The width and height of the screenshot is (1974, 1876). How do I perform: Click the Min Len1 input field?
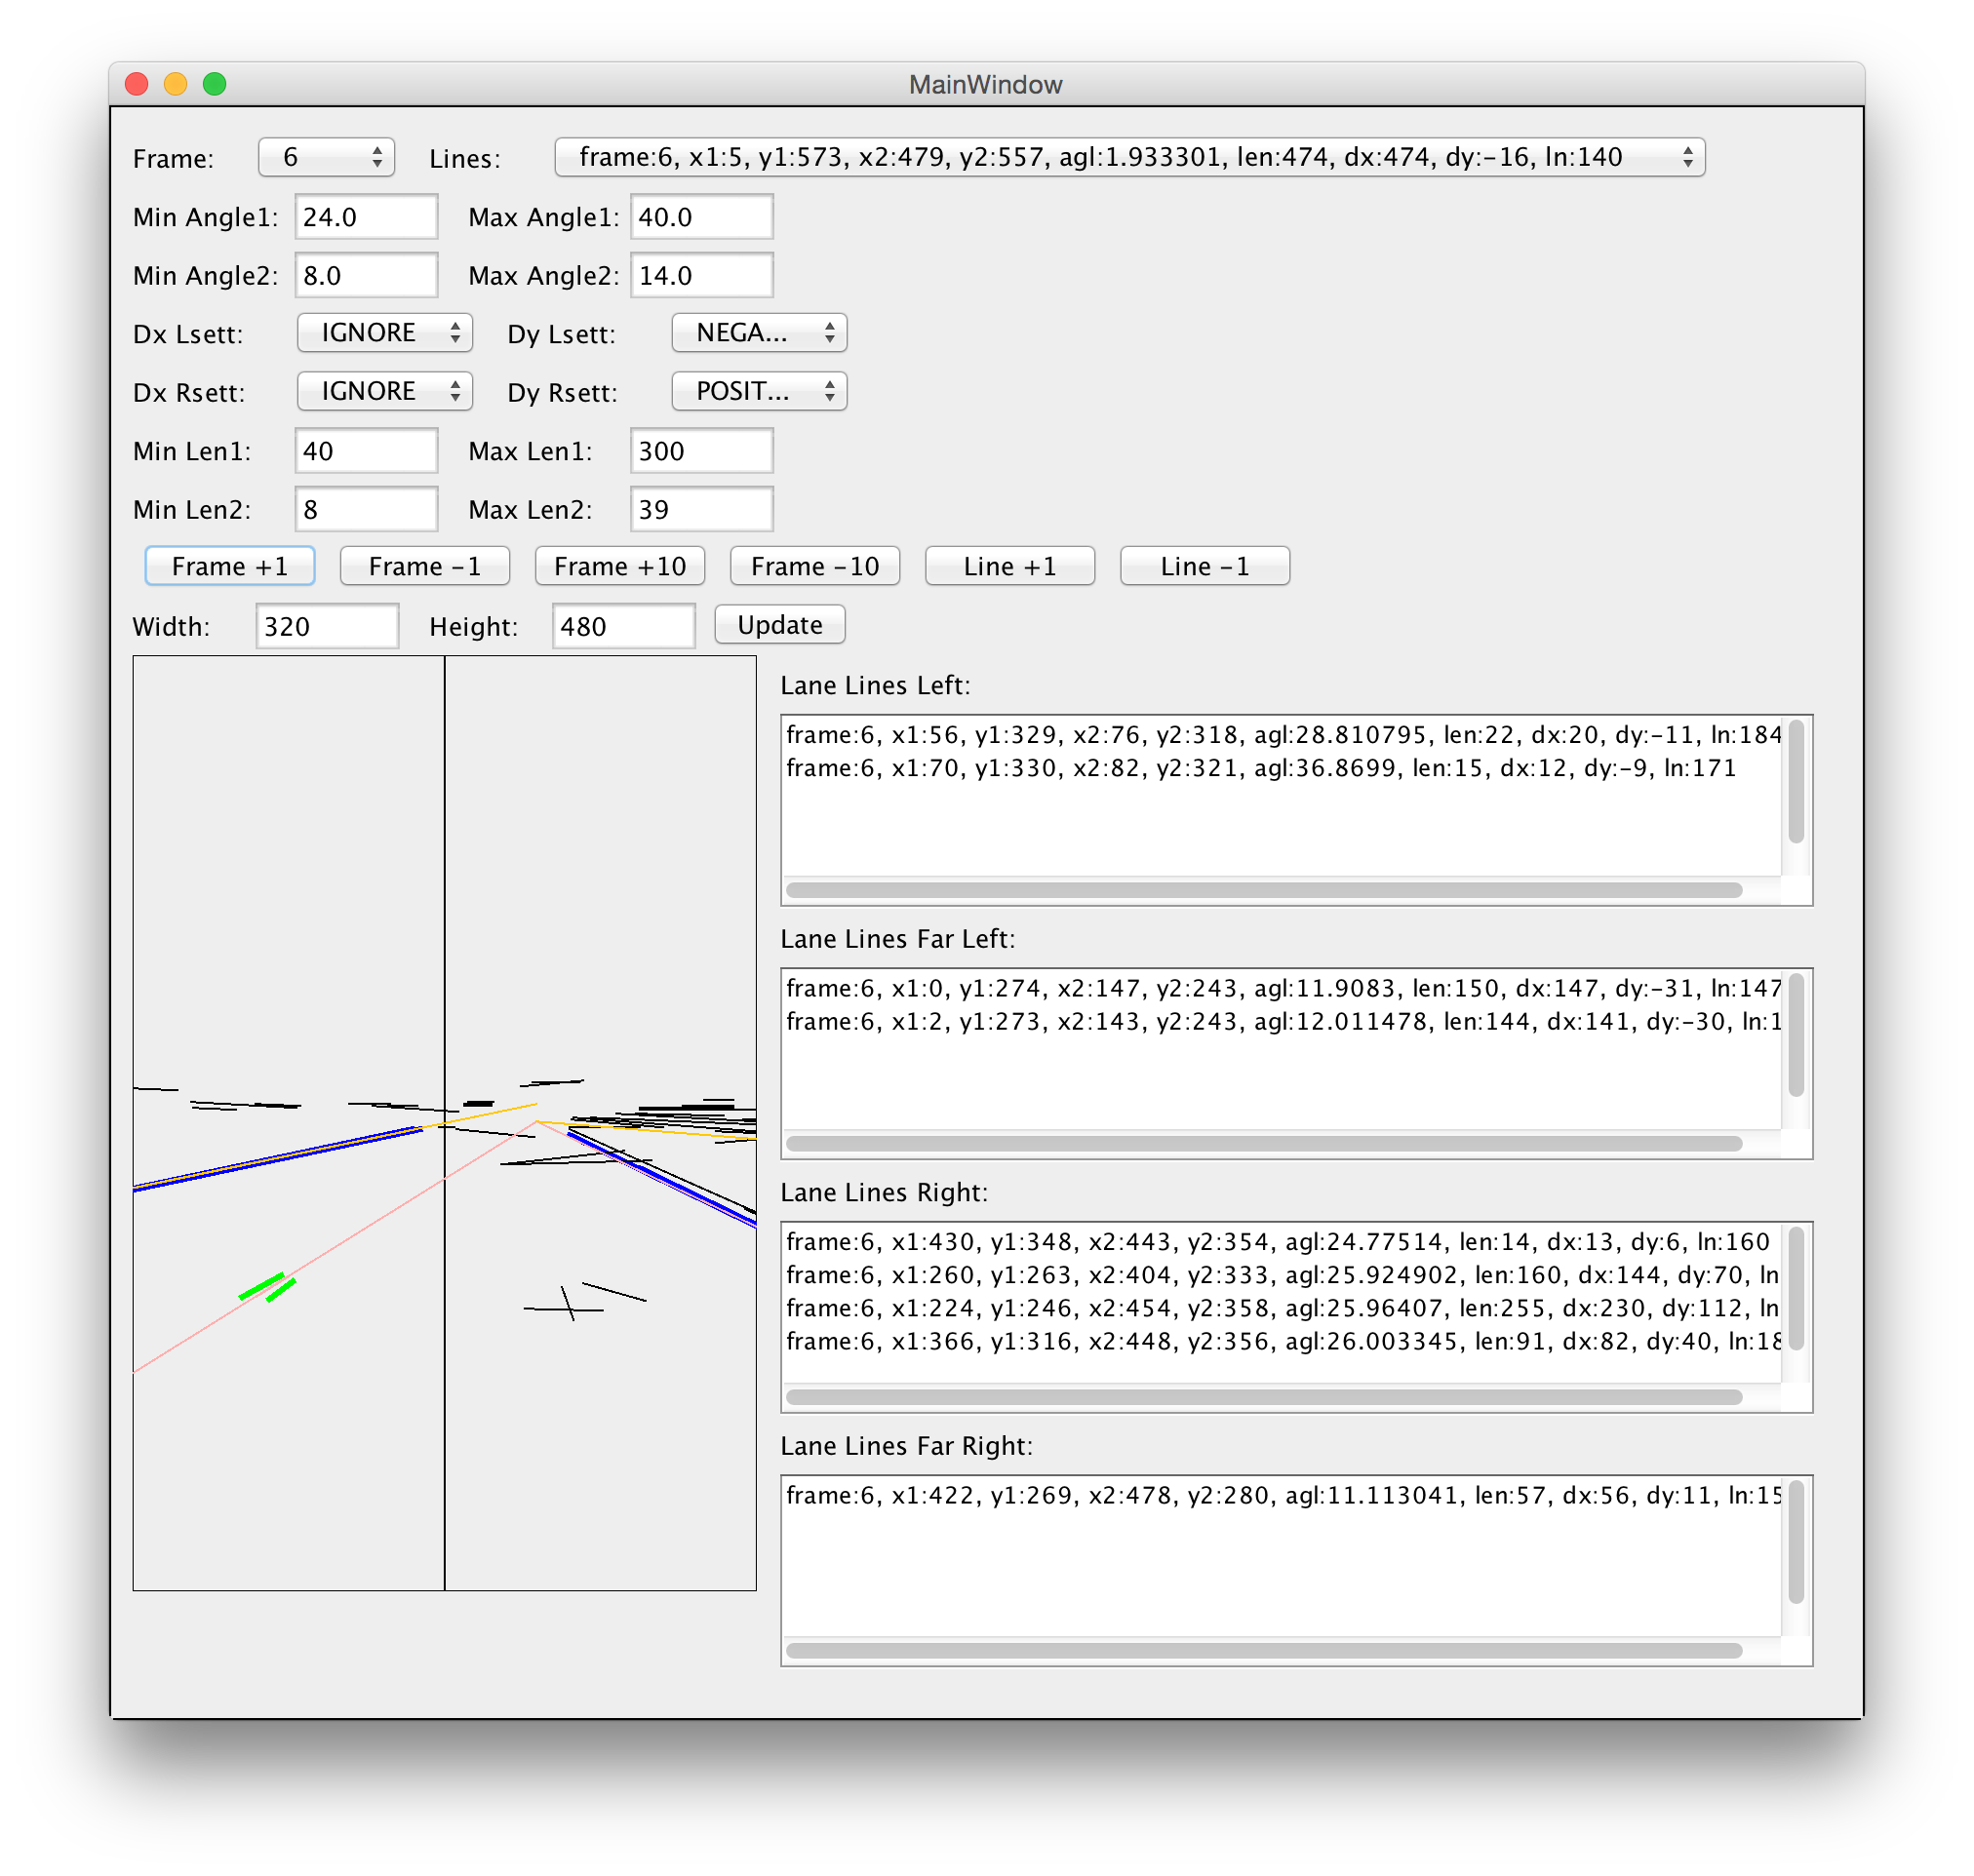pos(366,451)
